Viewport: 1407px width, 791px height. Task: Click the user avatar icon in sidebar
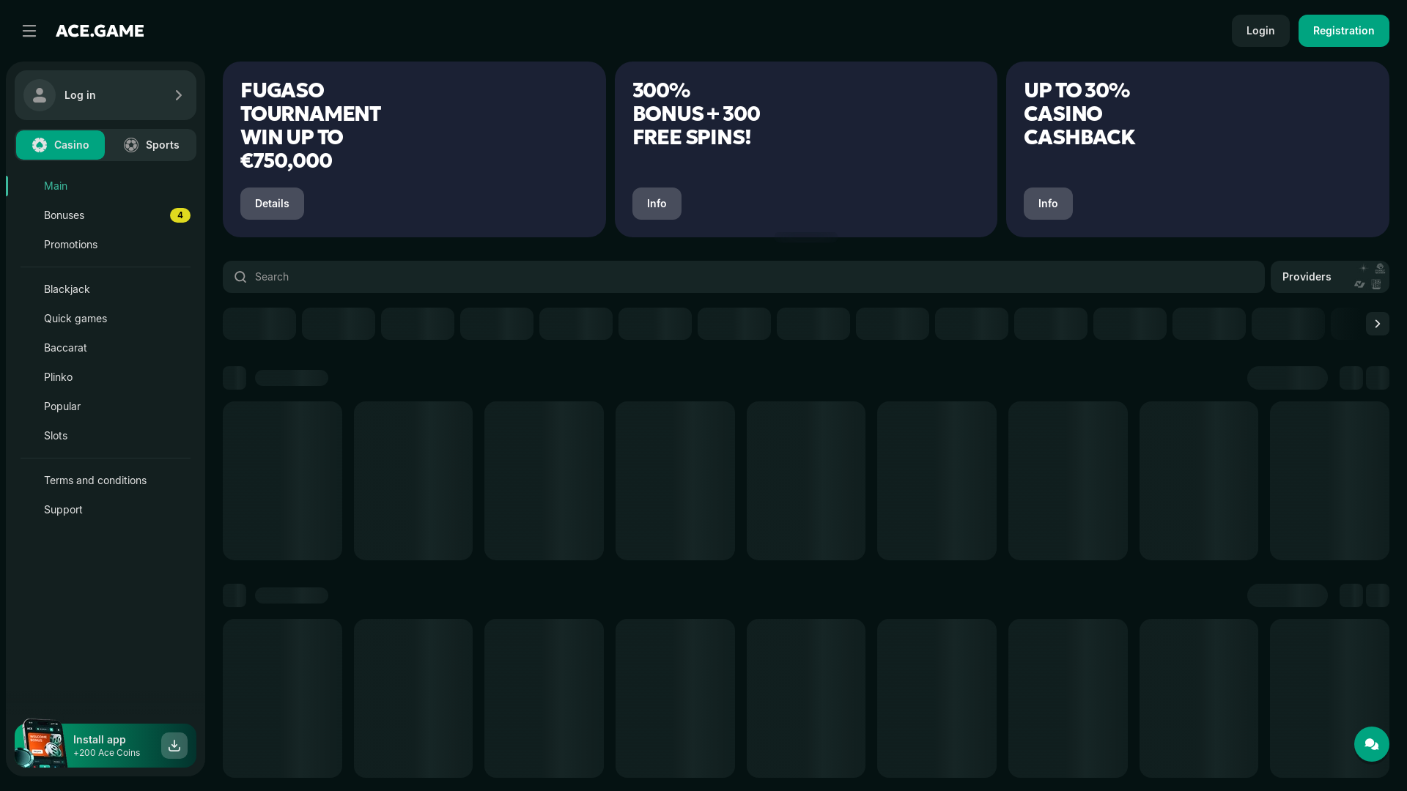click(40, 95)
